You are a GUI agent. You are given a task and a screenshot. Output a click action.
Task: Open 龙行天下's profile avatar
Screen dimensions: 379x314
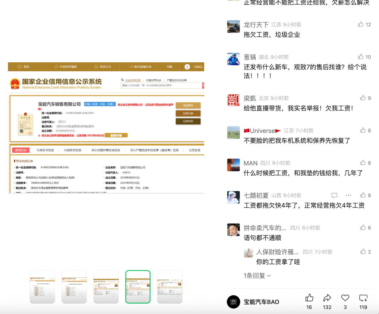pyautogui.click(x=233, y=27)
